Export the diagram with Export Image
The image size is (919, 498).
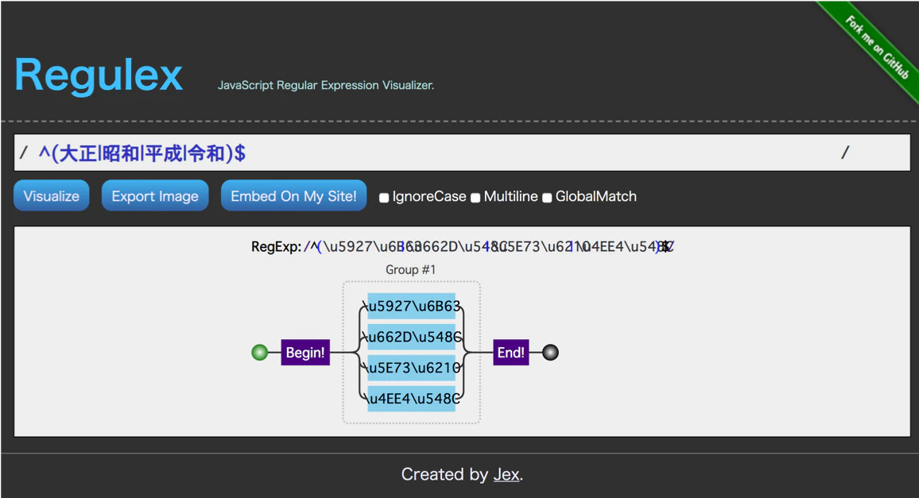tap(155, 195)
